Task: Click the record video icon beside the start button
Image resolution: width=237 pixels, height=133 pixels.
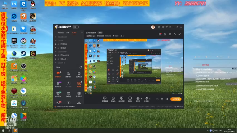Action: coord(157,99)
